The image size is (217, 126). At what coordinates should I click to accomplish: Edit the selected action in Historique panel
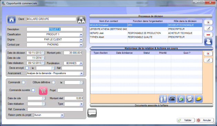tap(208, 60)
